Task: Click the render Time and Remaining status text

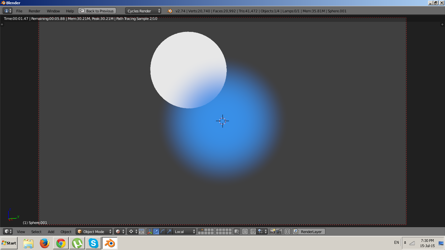Action: [34, 19]
